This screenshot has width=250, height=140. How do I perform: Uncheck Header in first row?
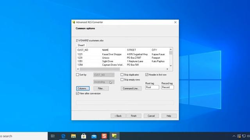147,75
